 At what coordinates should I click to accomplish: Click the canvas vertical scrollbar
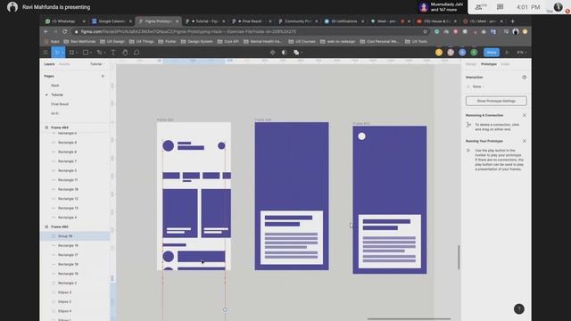459,258
